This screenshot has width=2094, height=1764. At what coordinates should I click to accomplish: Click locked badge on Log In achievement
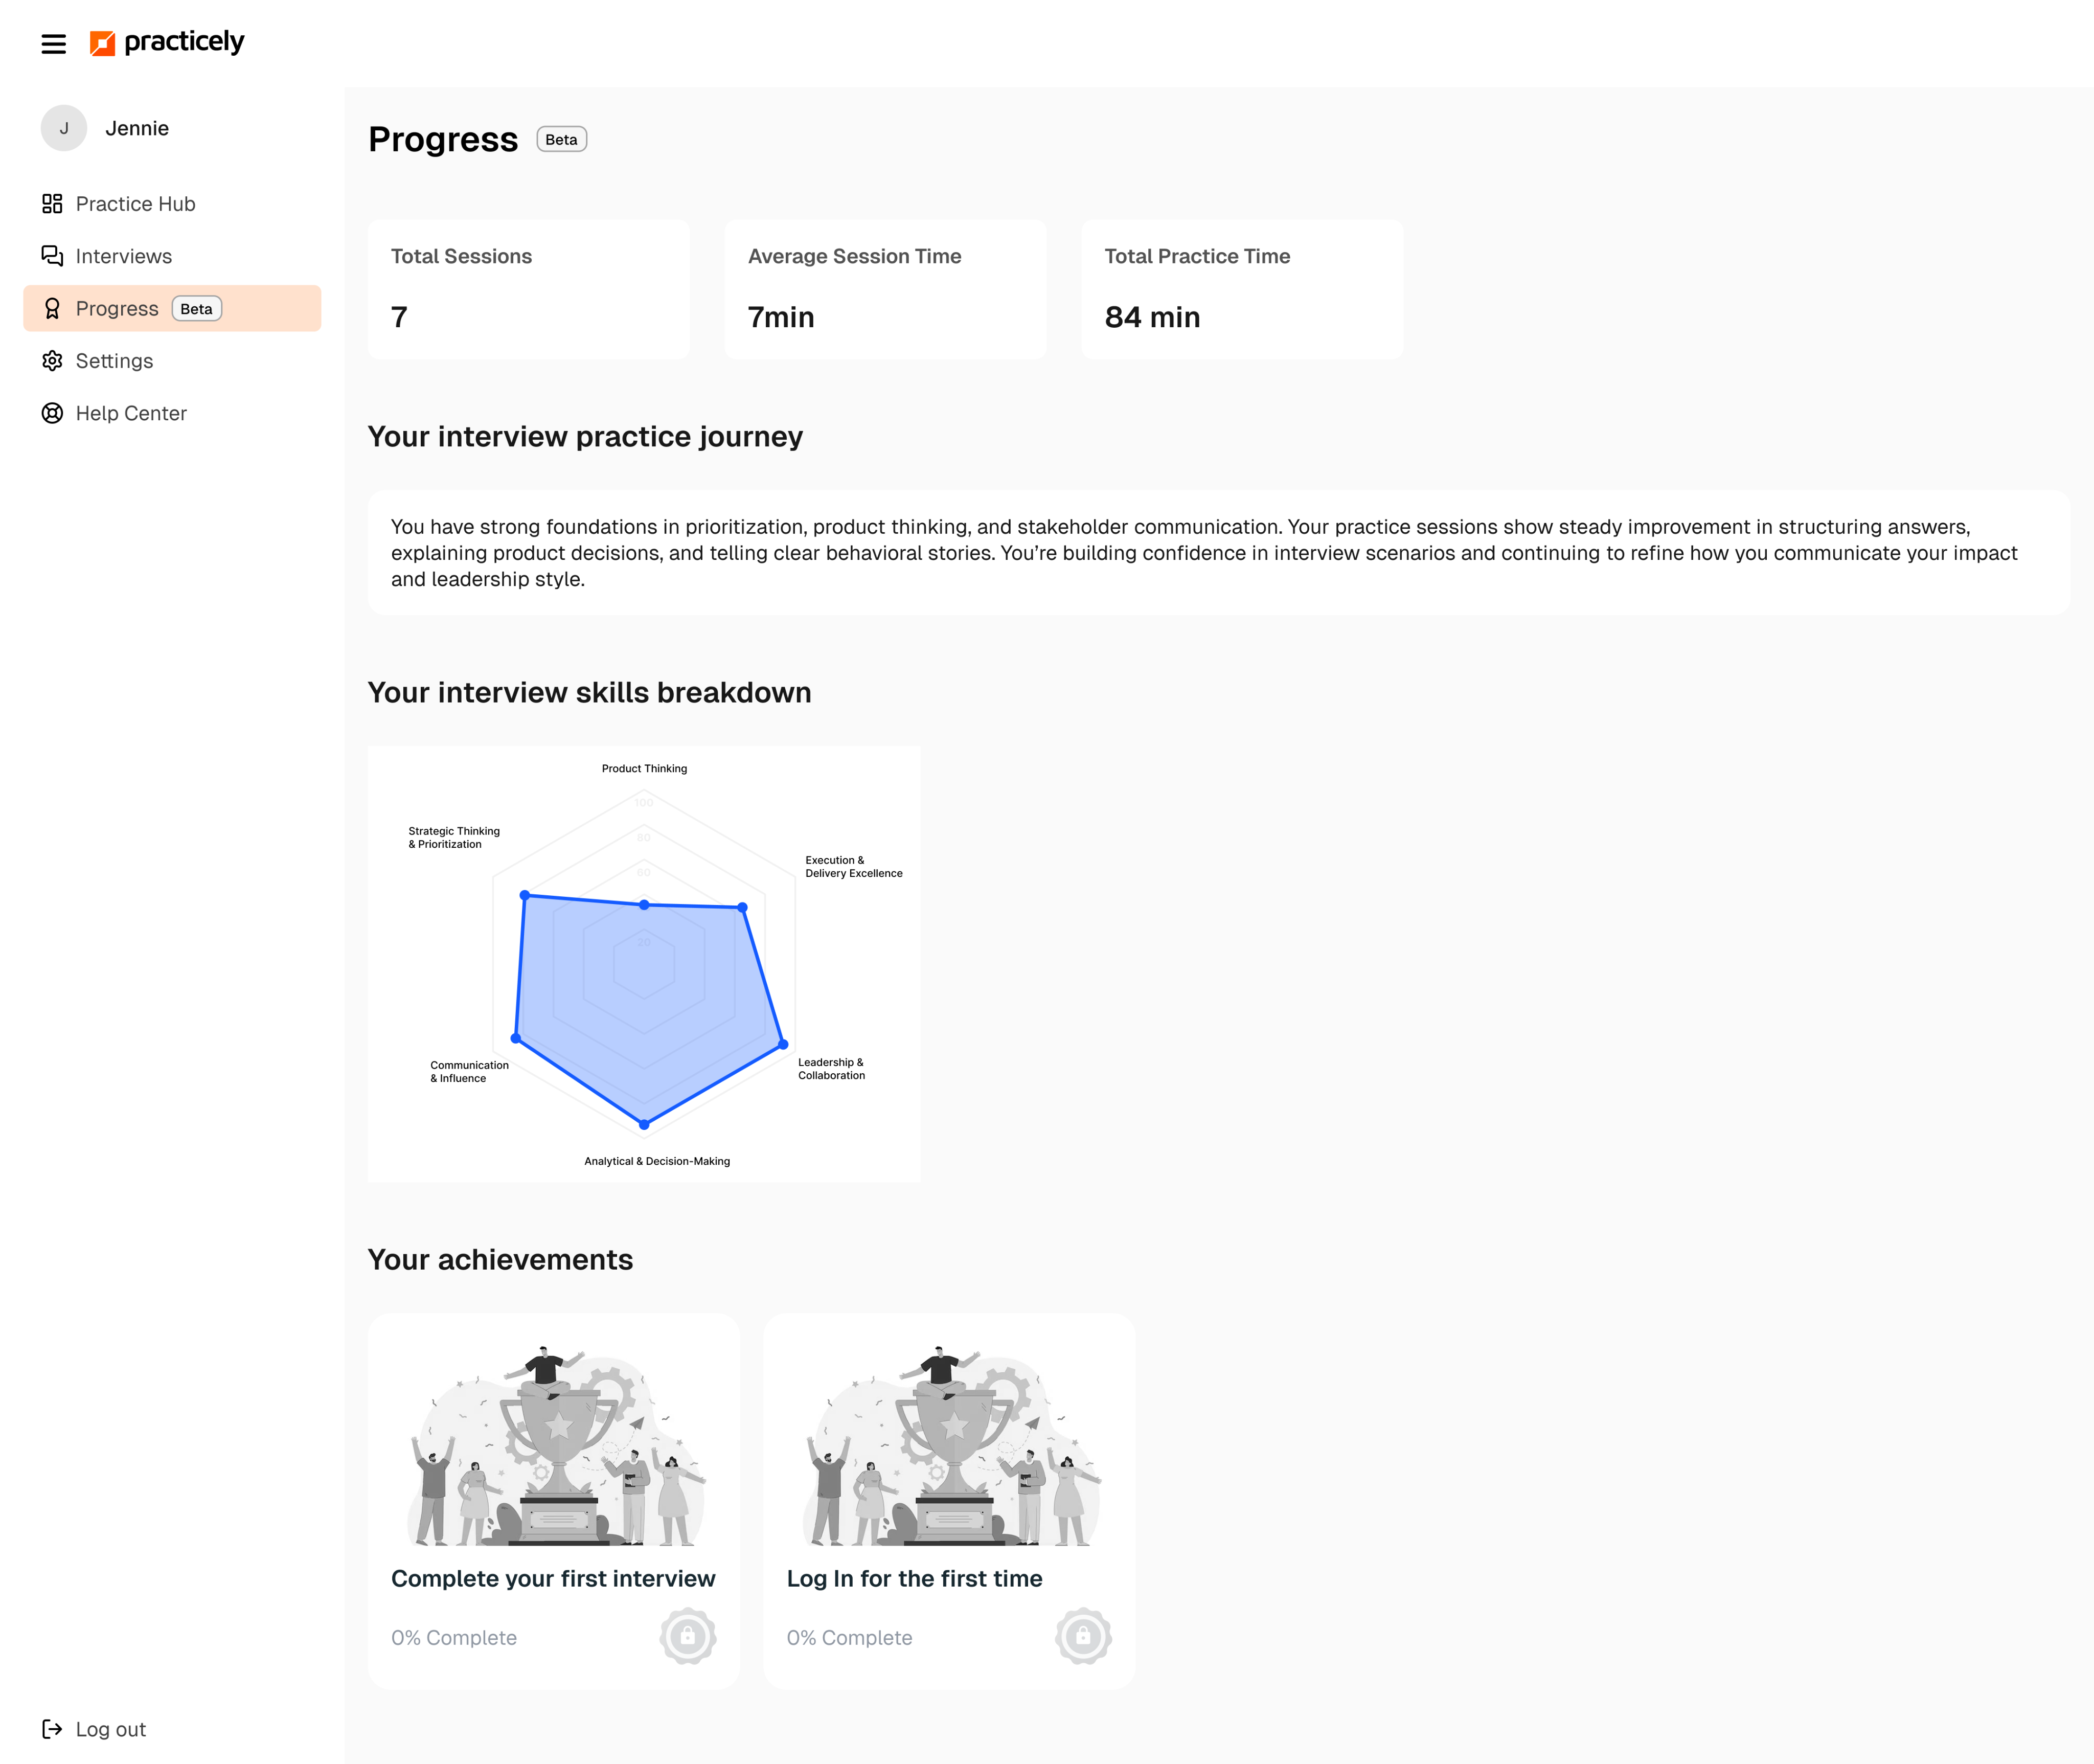point(1083,1636)
